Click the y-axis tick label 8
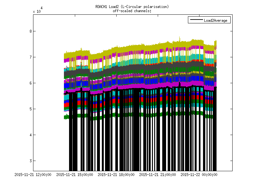This screenshot has height=192, width=257. 30,31
